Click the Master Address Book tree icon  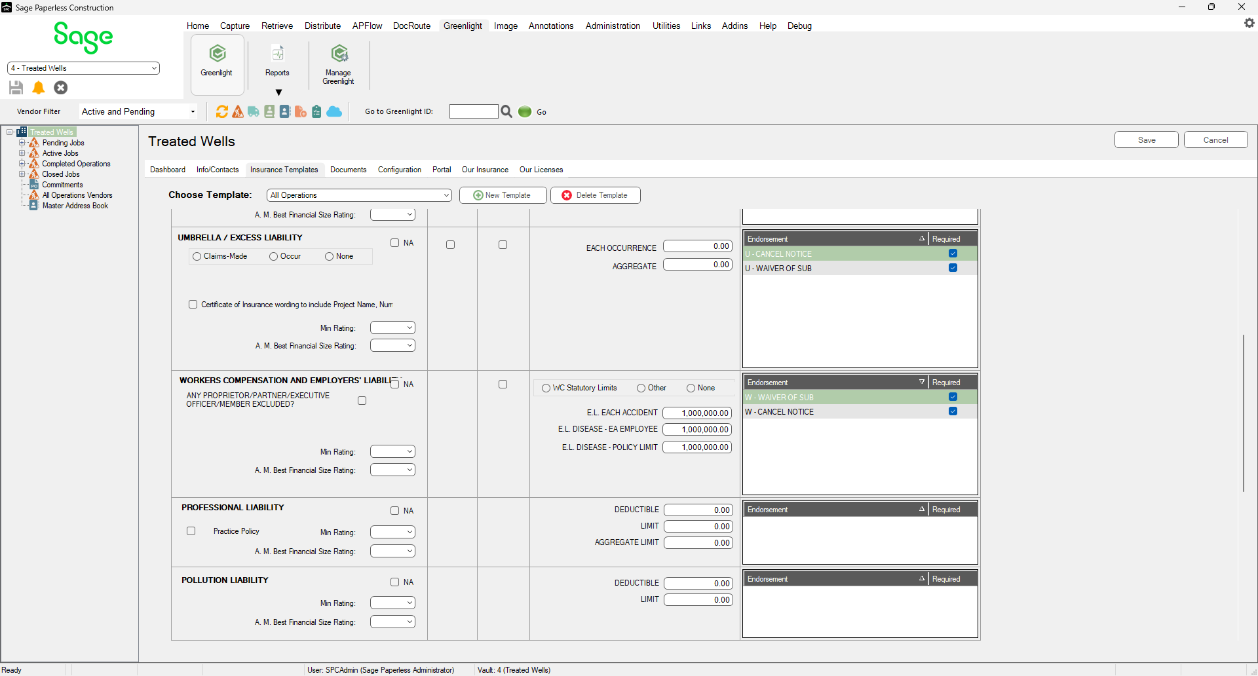[x=34, y=206]
